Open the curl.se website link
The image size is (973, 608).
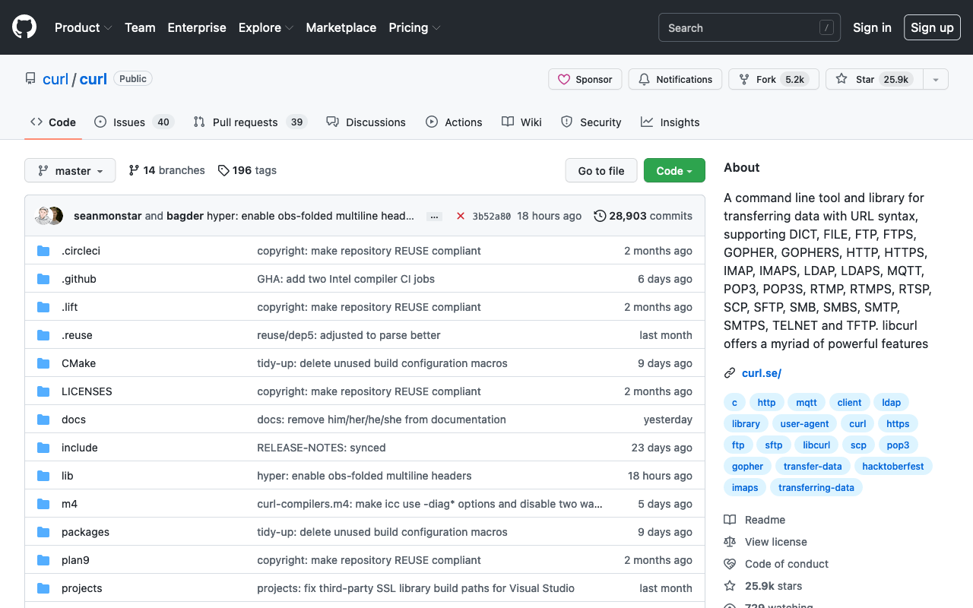click(x=762, y=372)
